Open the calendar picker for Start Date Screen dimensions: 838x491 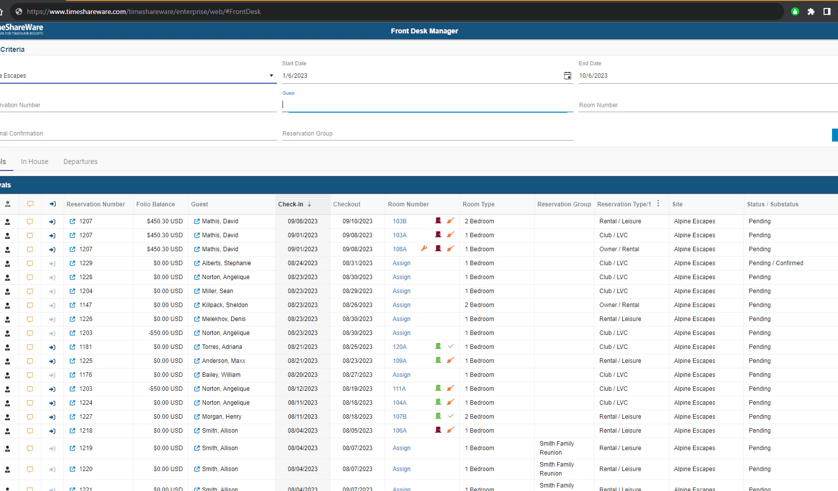click(x=567, y=76)
